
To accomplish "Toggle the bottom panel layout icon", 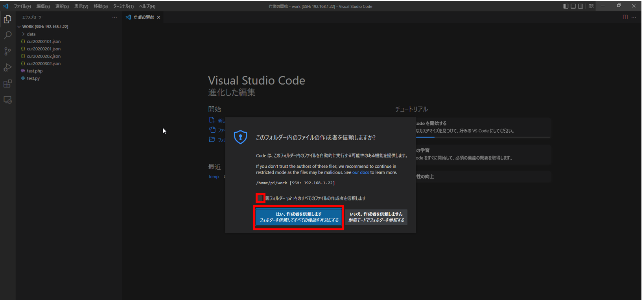I will (573, 6).
